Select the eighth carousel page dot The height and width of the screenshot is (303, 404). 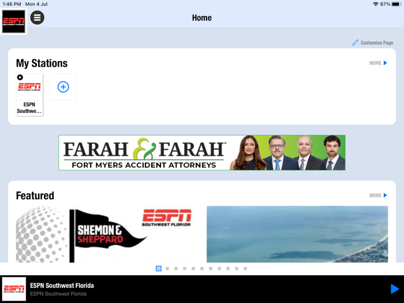click(x=219, y=269)
